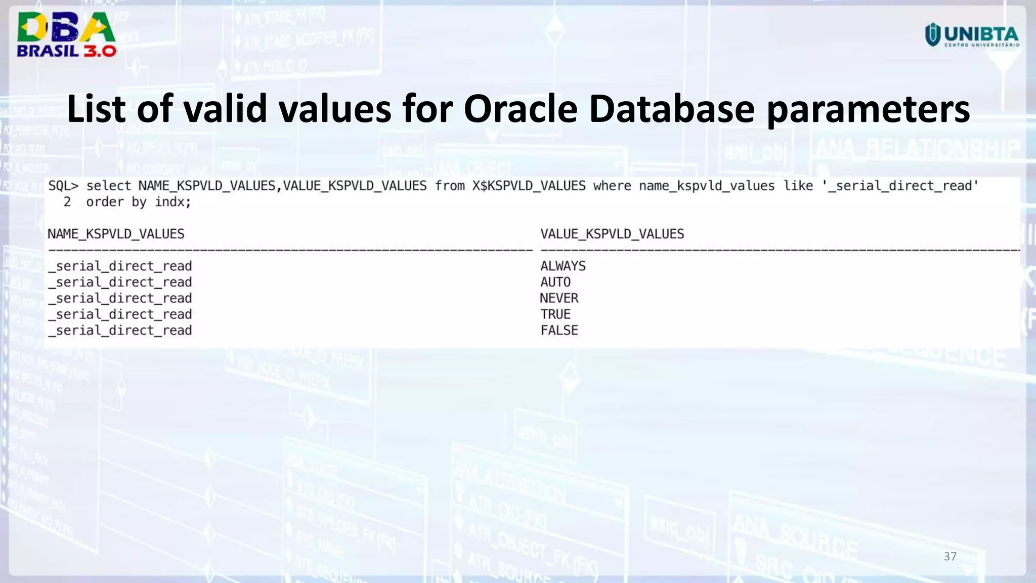Click first _serial_direct_read row name
The image size is (1036, 583).
click(120, 266)
